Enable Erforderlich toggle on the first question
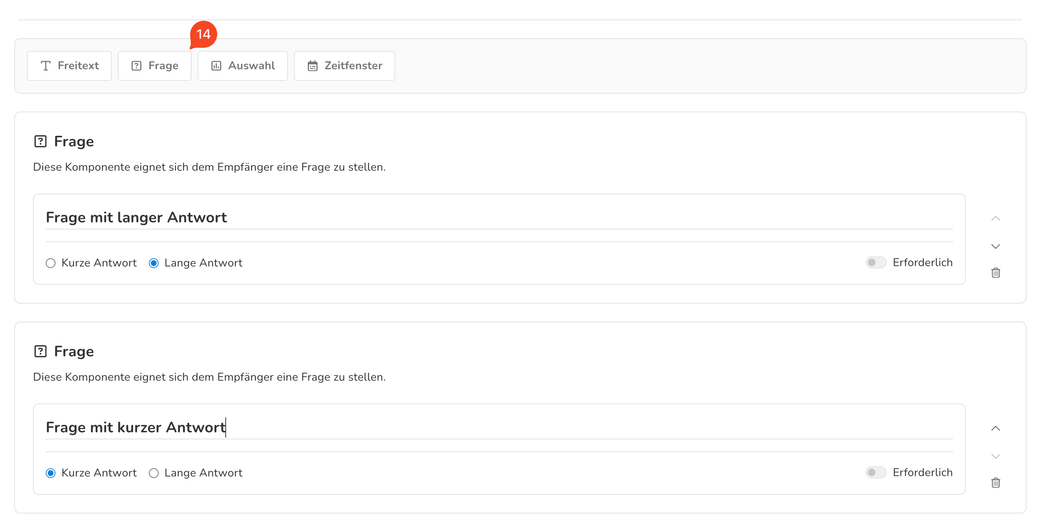1043x527 pixels. pos(875,263)
